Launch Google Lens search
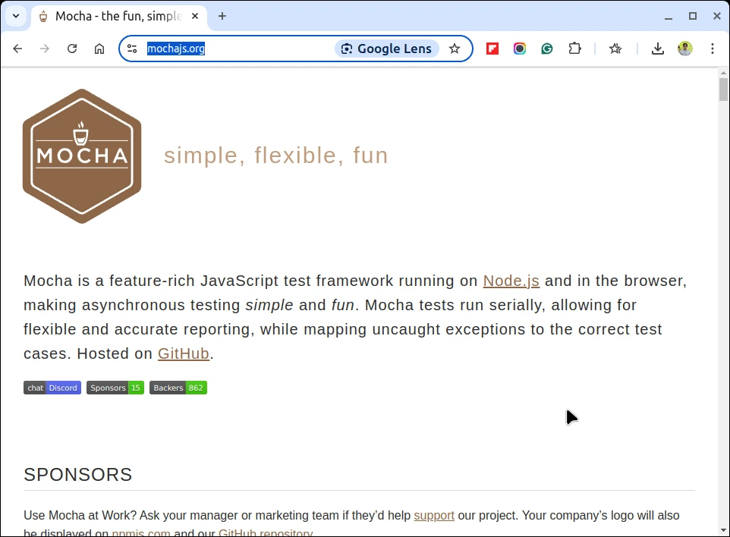730x537 pixels. click(x=387, y=49)
